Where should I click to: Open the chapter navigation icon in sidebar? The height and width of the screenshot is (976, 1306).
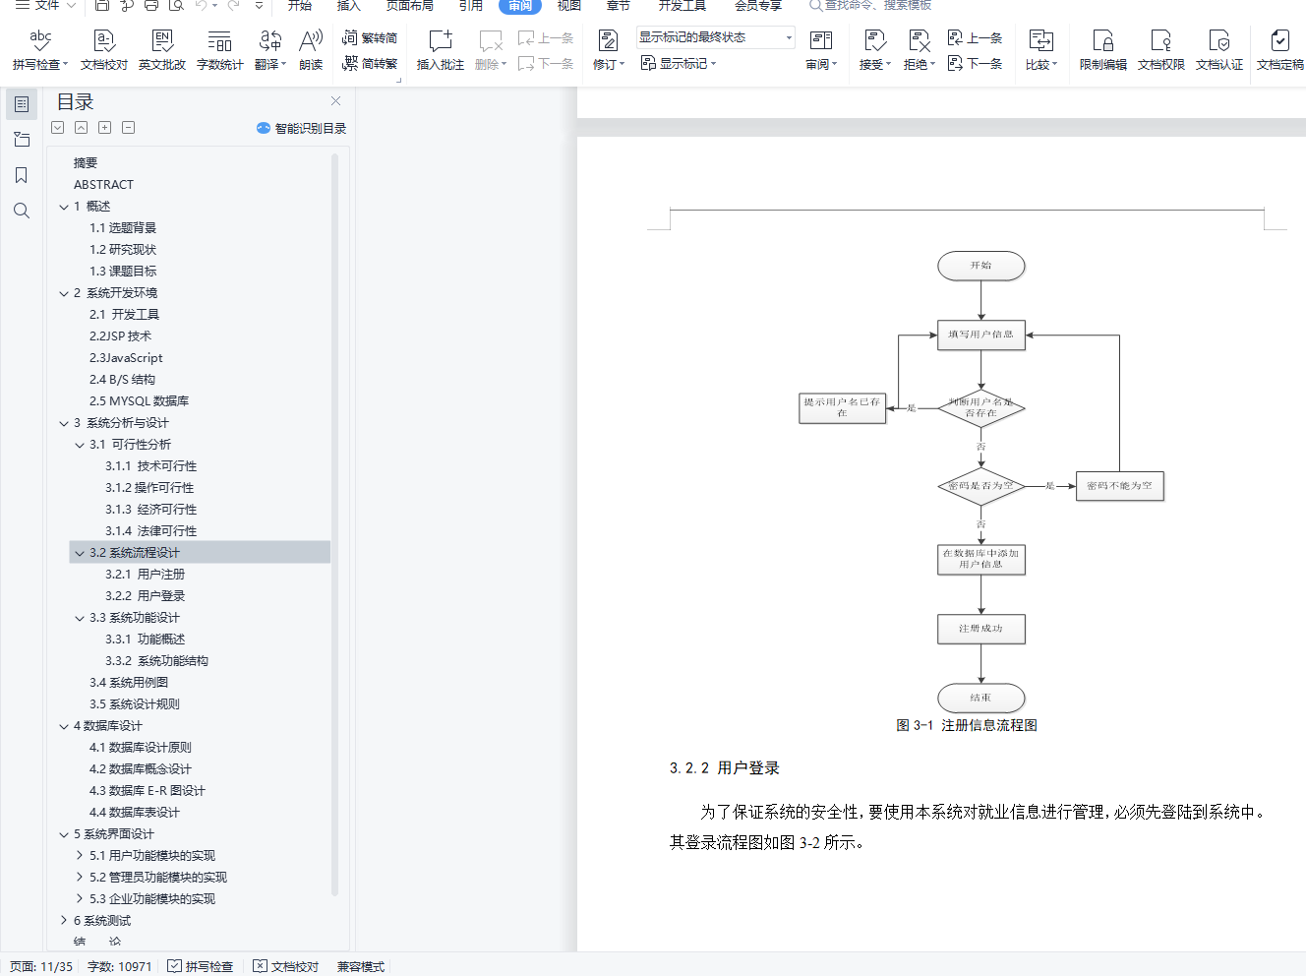(22, 140)
